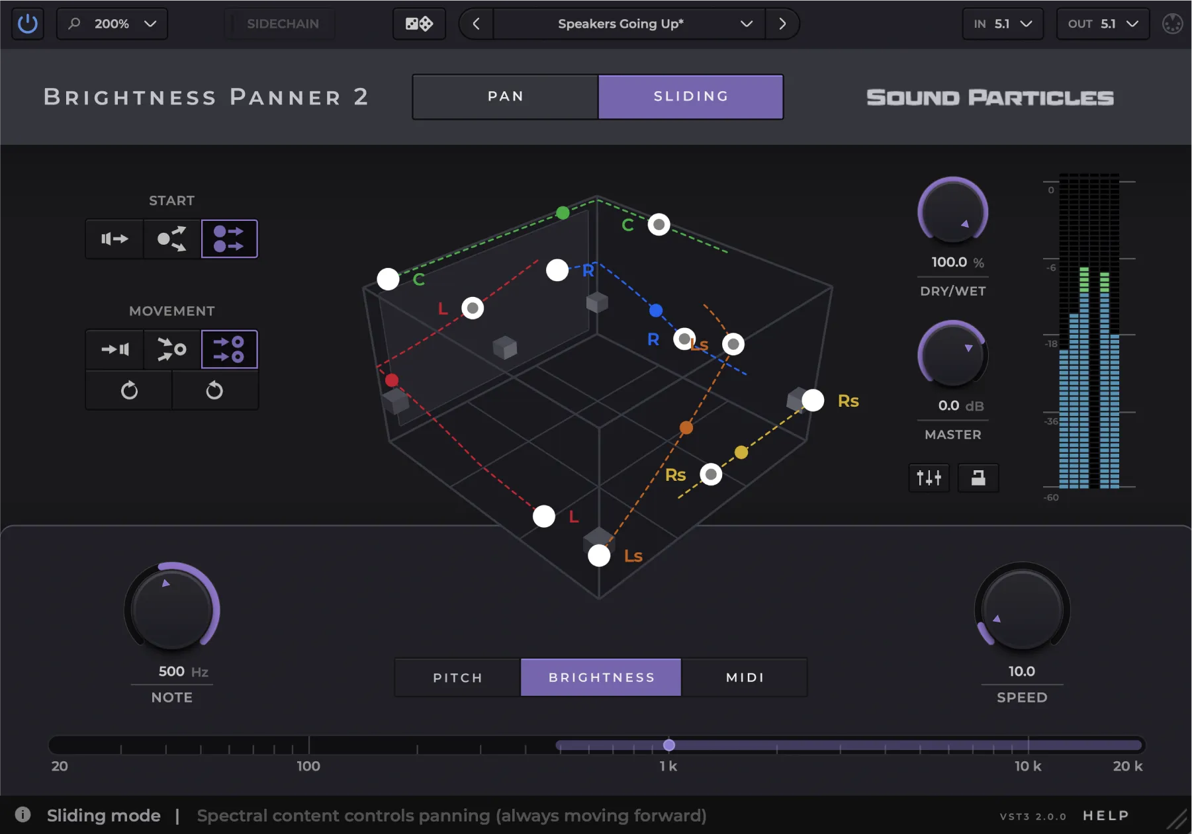The image size is (1192, 834).
Task: Click the magnifier icon beside 200%
Action: coord(75,24)
